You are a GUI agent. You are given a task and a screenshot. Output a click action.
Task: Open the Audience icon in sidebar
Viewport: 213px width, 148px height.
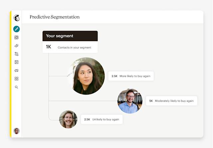(x=16, y=37)
